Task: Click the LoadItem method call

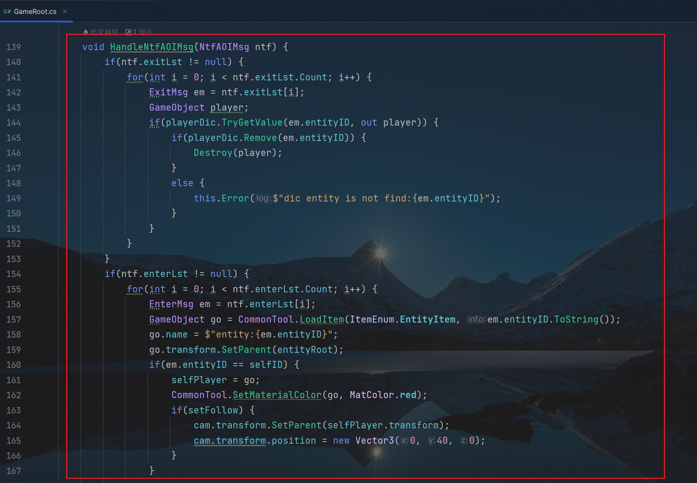Action: click(322, 319)
